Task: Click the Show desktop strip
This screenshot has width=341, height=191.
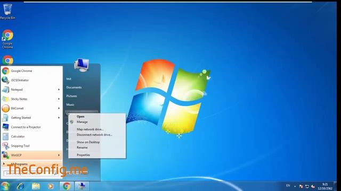Action: click(335, 186)
